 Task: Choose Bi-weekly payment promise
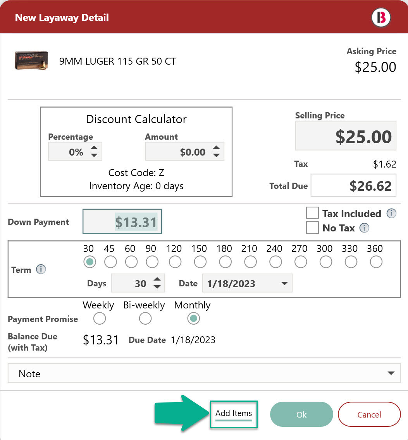[145, 319]
